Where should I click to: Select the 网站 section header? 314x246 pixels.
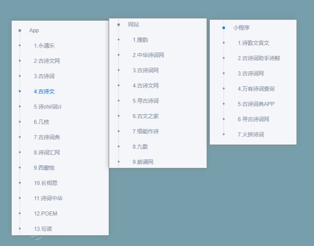tap(133, 25)
